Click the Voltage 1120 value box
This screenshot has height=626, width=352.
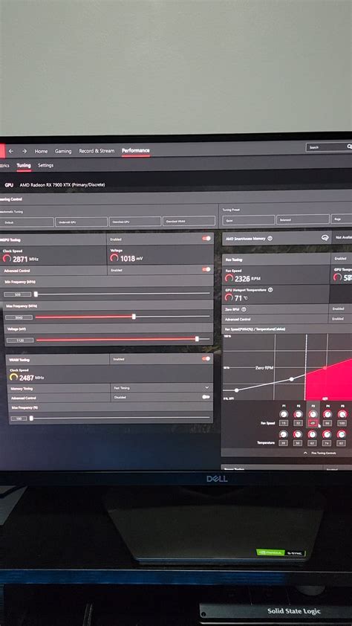(x=20, y=341)
